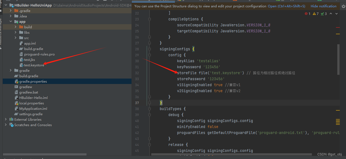
Task: Click the test.keystore file icon
Action: point(22,65)
